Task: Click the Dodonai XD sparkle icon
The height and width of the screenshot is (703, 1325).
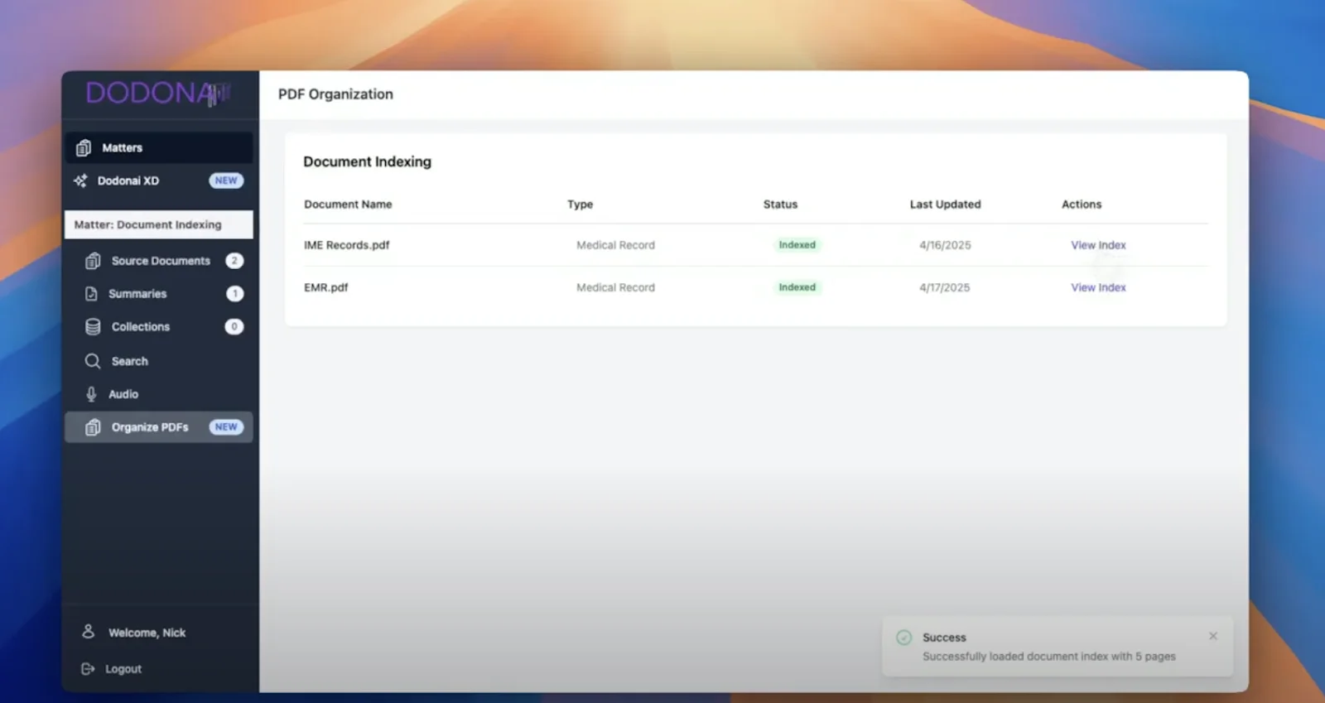Action: click(x=80, y=181)
